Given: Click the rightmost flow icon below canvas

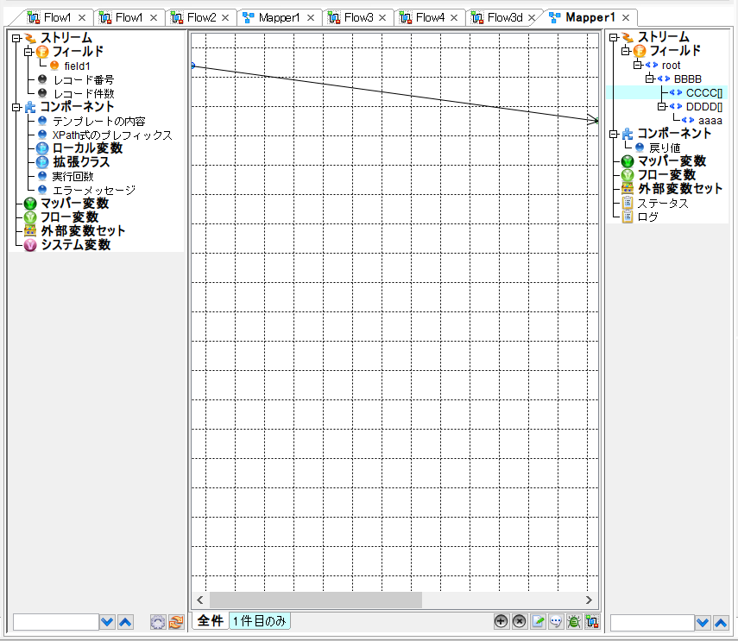Looking at the screenshot, I should 592,621.
